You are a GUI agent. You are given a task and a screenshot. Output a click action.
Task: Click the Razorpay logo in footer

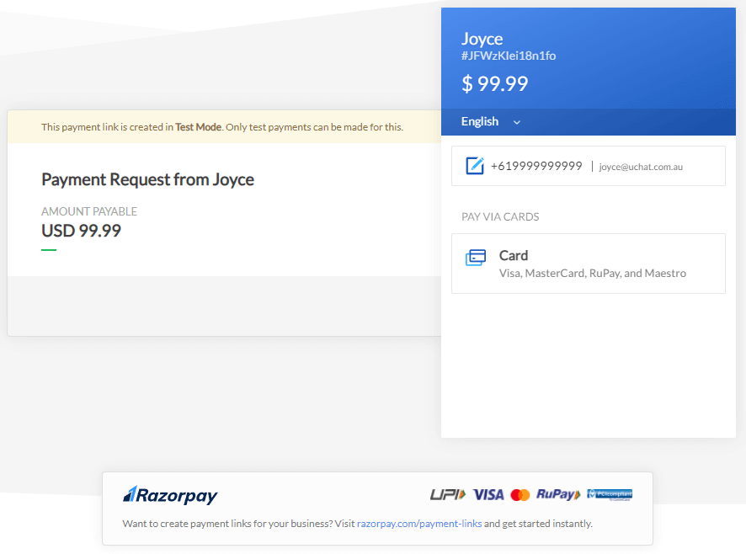pos(170,495)
